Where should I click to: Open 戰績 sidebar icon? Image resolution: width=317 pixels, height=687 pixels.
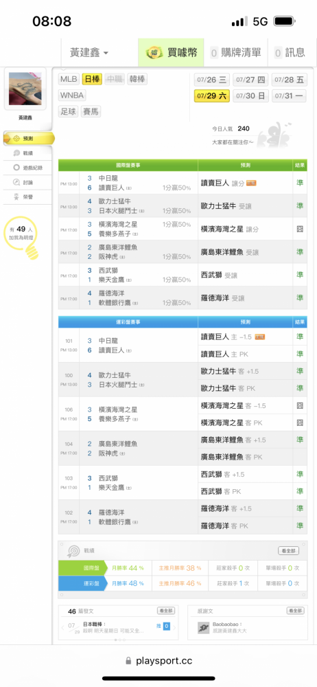pos(16,153)
